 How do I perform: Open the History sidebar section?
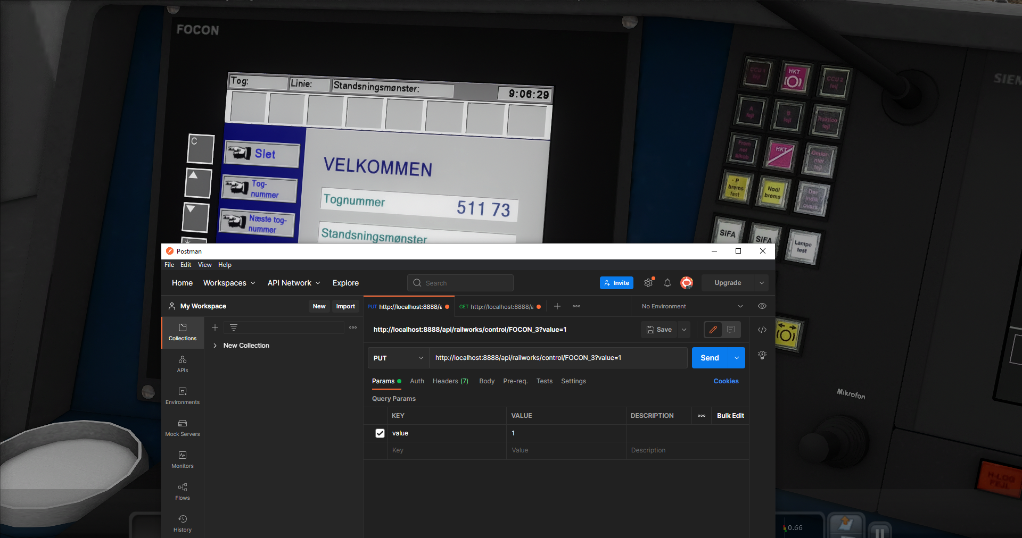tap(183, 524)
